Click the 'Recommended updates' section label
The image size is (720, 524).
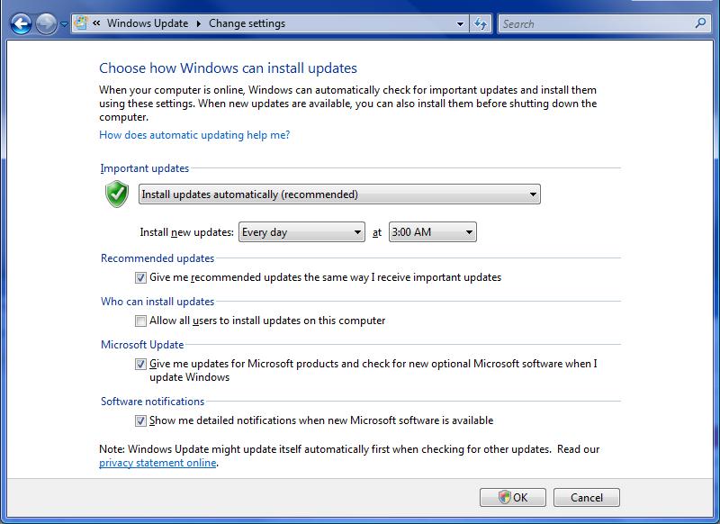coord(157,258)
